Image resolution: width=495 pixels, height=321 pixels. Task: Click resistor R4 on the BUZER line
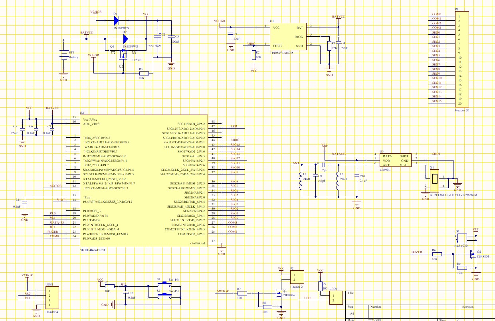pos(437,254)
